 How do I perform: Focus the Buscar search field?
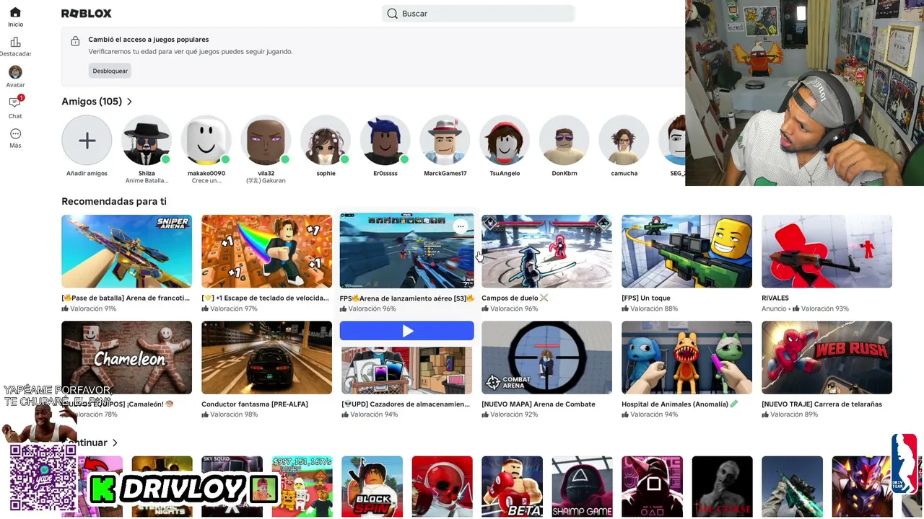478,14
